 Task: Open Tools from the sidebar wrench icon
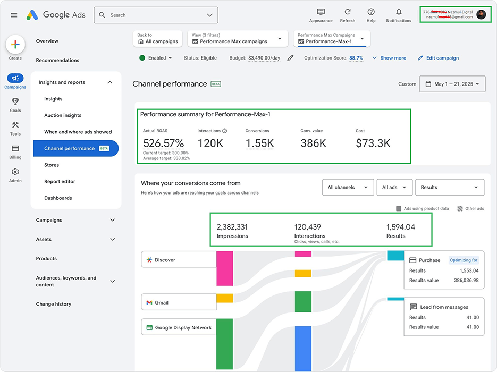click(15, 125)
